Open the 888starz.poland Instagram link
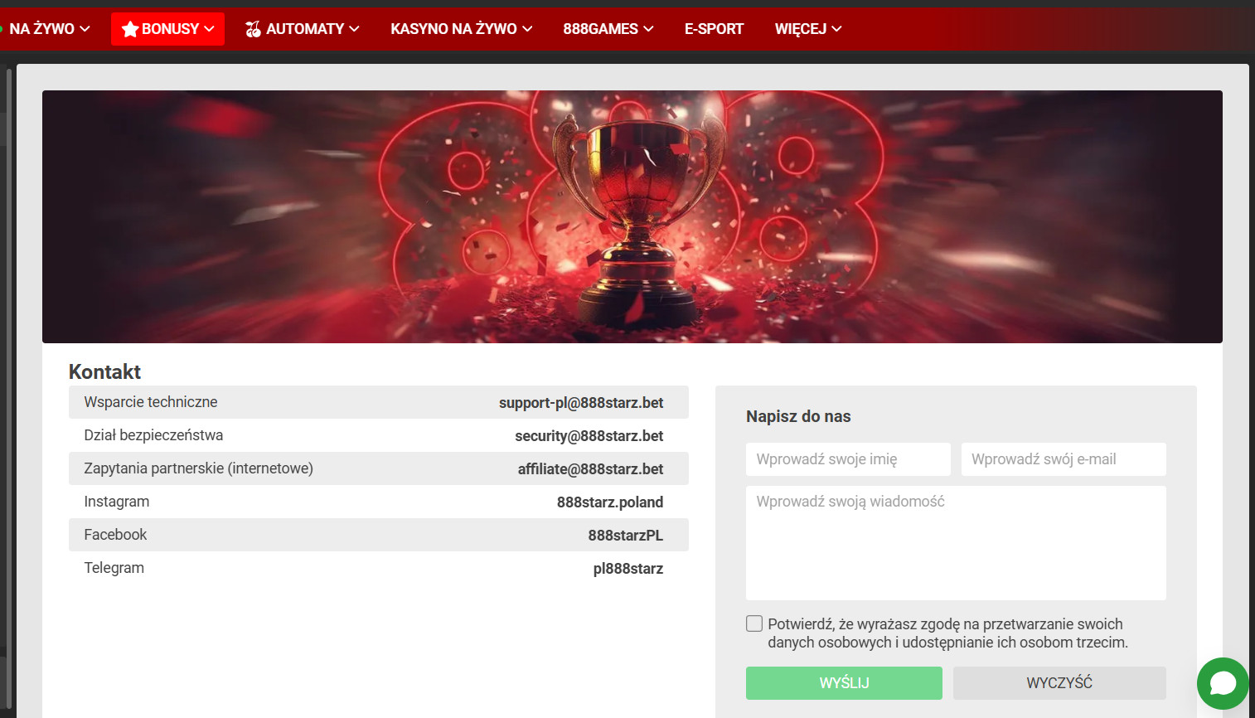The height and width of the screenshot is (718, 1255). tap(610, 502)
